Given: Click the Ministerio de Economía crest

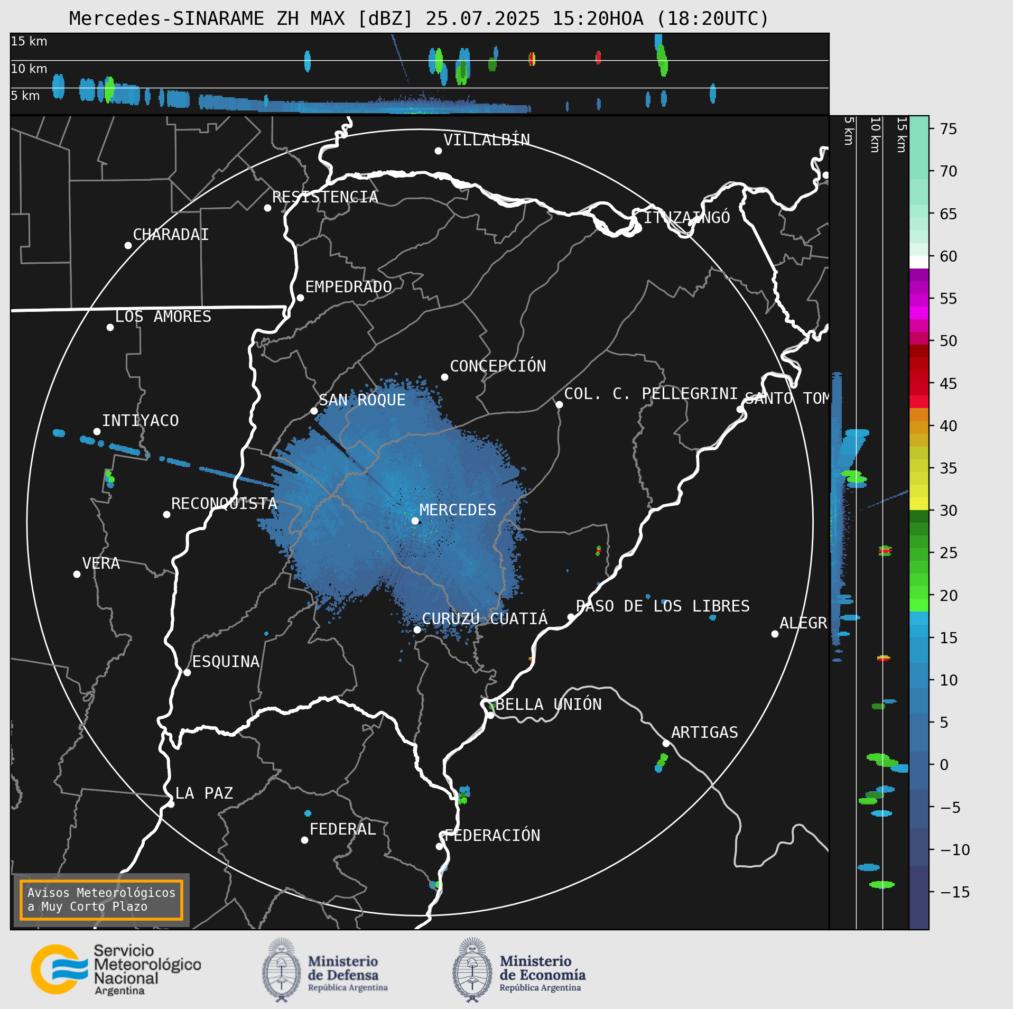Looking at the screenshot, I should pyautogui.click(x=472, y=970).
